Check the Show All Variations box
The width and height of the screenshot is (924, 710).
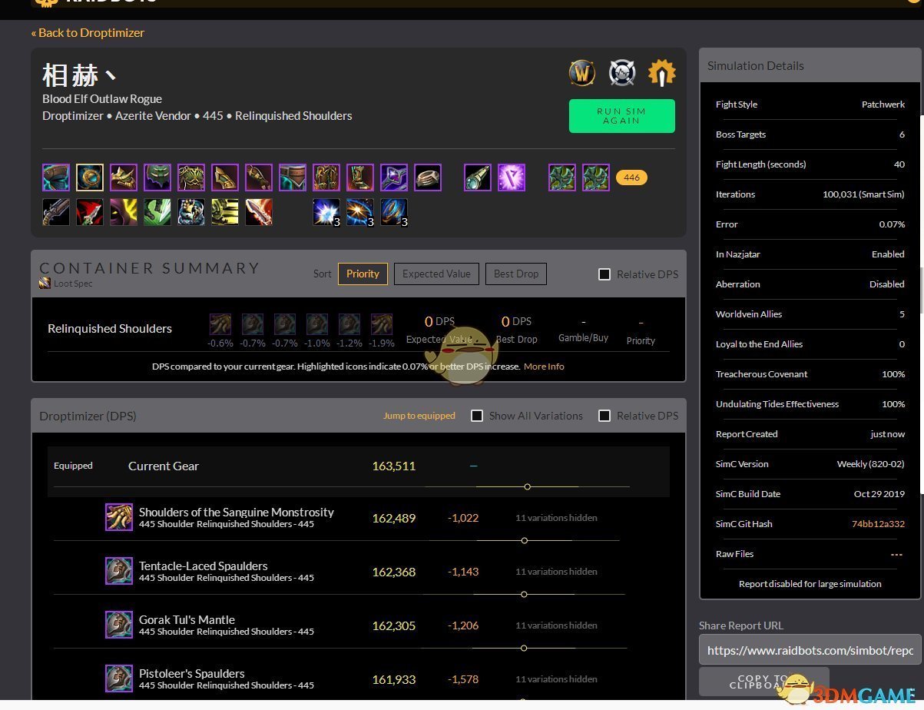pos(477,416)
